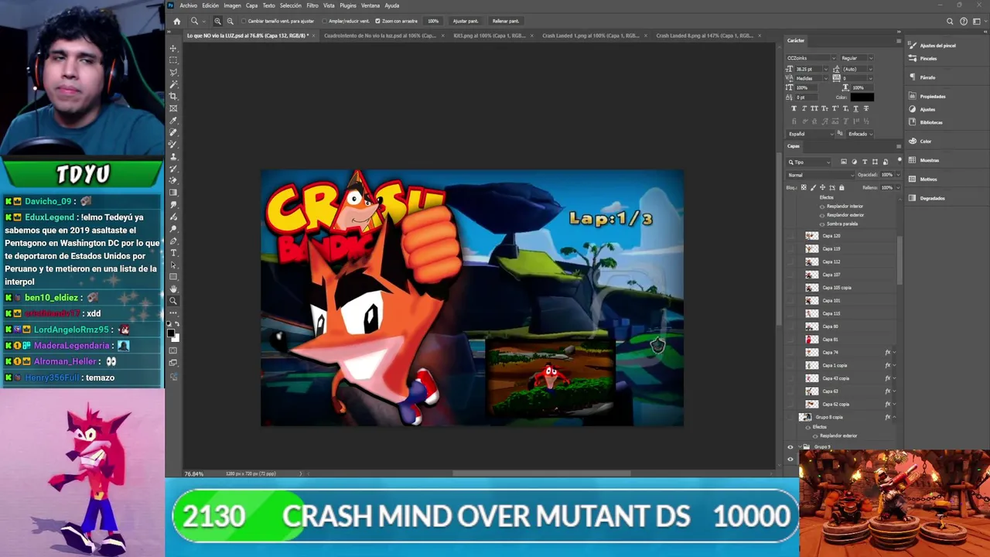Viewport: 990px width, 557px height.
Task: Open the Propiedades panel
Action: 928,97
